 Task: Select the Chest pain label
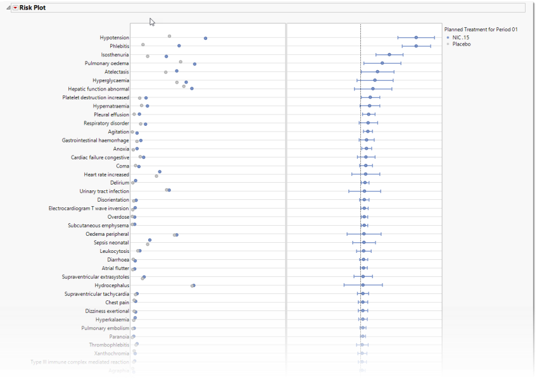[117, 302]
